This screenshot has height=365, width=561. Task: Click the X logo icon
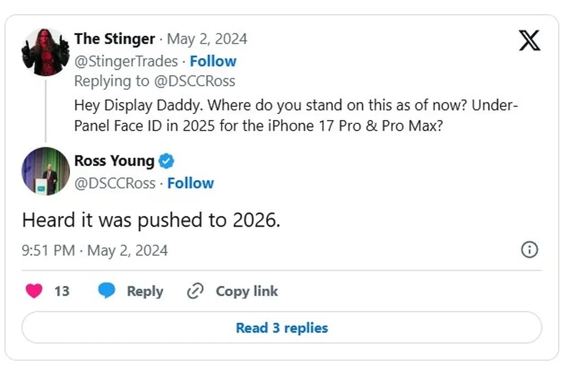point(529,41)
